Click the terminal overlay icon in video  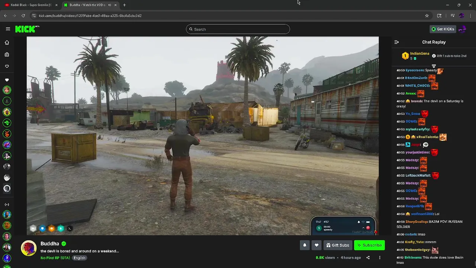click(70, 229)
